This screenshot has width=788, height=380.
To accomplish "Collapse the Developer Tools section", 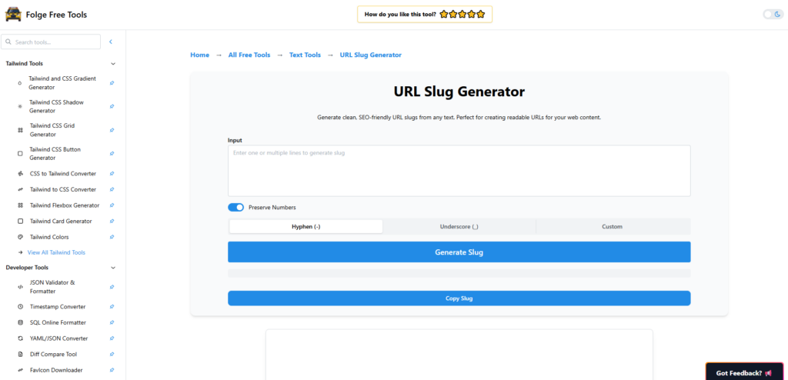I will (113, 268).
